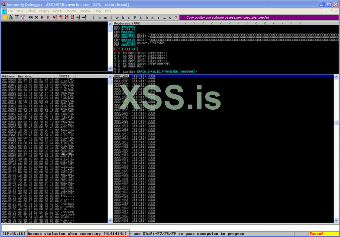This screenshot has width=340, height=237.
Task: Show Run trace via '...' button
Action: point(164,18)
